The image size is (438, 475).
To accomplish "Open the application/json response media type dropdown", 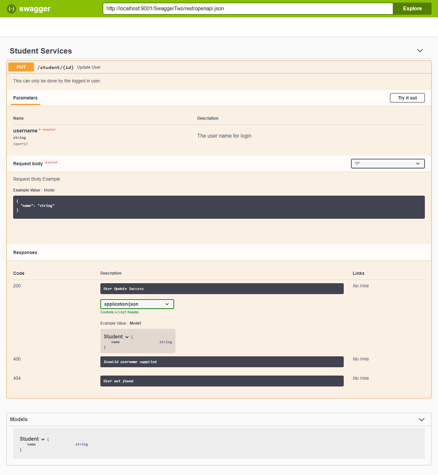I will [x=137, y=304].
